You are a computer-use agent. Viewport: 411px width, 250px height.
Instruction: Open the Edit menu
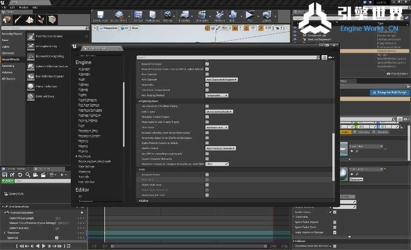[x=12, y=7]
